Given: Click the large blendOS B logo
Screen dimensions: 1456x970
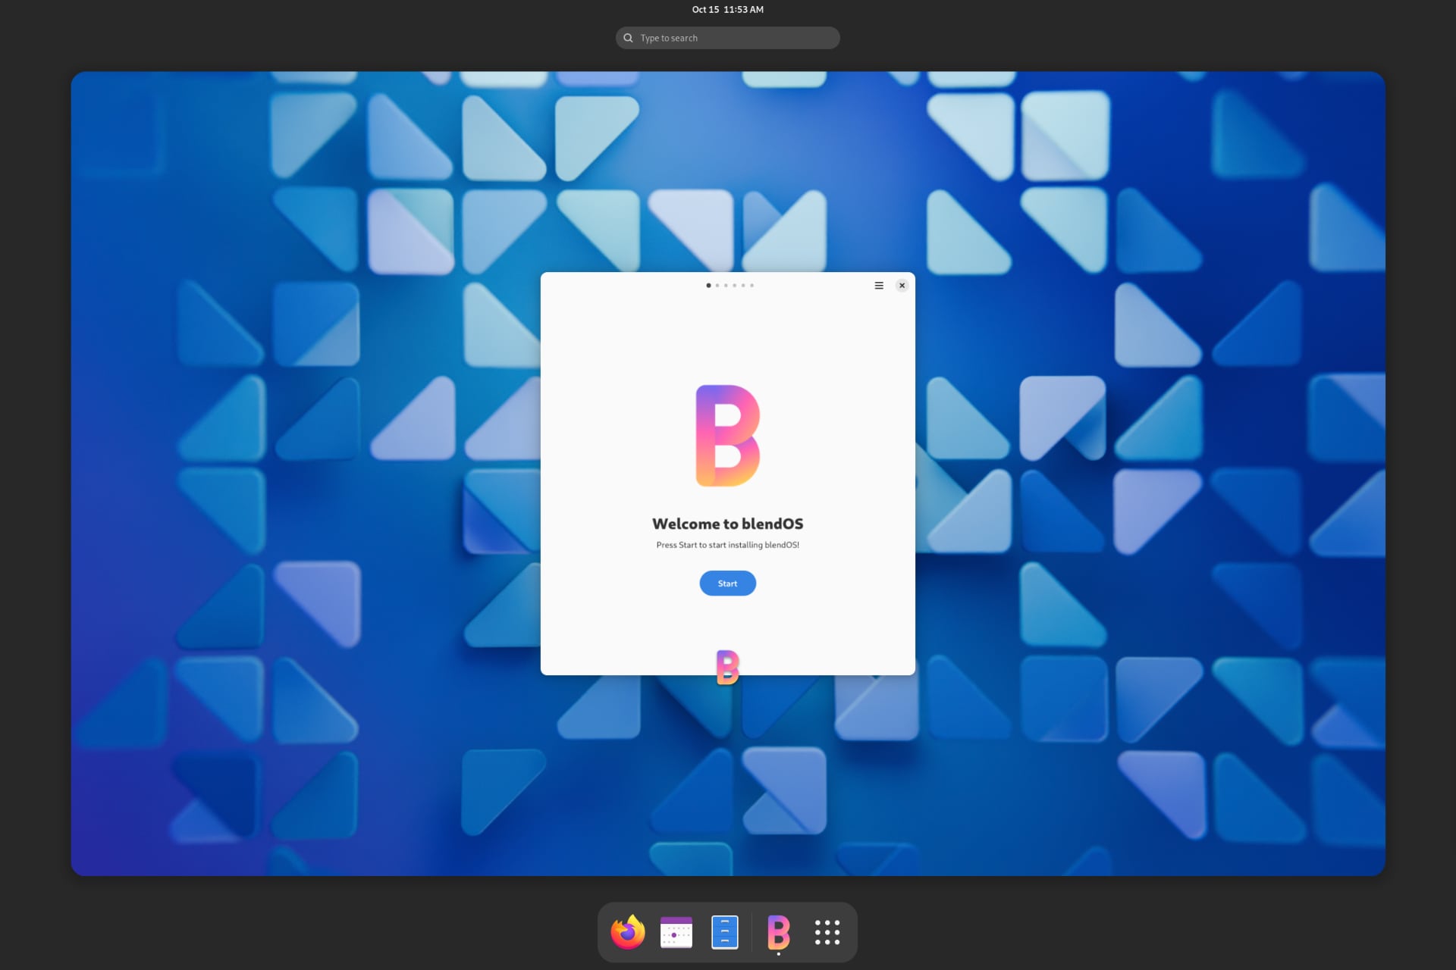Looking at the screenshot, I should pos(727,436).
